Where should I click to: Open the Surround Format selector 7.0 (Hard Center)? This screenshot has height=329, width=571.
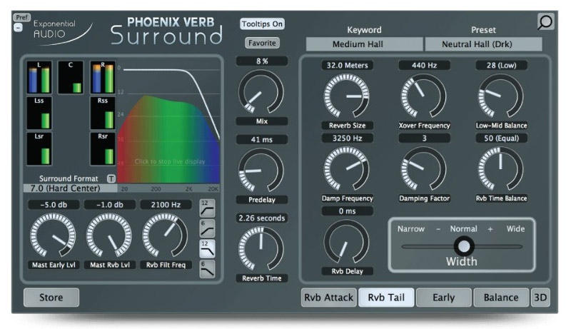pos(70,188)
